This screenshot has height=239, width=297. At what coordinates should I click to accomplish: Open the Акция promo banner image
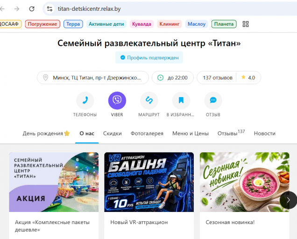[x=54, y=182]
